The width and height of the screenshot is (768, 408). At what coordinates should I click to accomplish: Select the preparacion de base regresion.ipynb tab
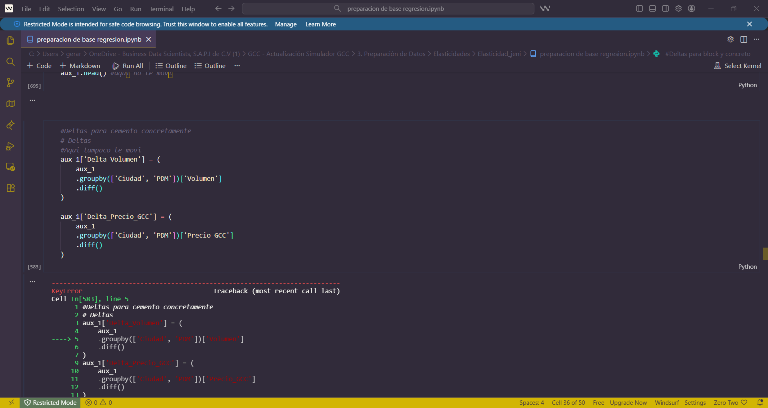point(89,39)
